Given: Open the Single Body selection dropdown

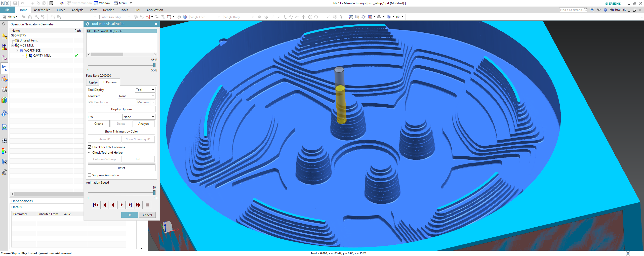Looking at the screenshot, I should (x=239, y=17).
